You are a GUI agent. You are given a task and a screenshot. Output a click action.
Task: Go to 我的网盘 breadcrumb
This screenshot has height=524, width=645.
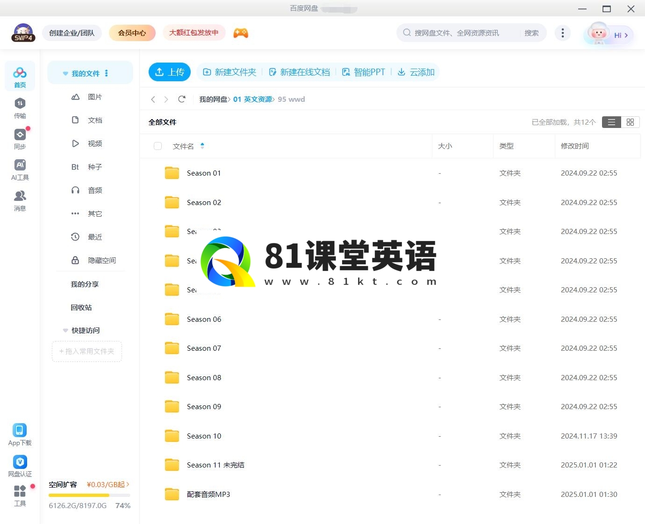213,99
